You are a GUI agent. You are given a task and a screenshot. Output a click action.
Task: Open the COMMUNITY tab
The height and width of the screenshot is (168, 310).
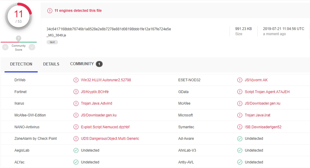[x=82, y=64]
